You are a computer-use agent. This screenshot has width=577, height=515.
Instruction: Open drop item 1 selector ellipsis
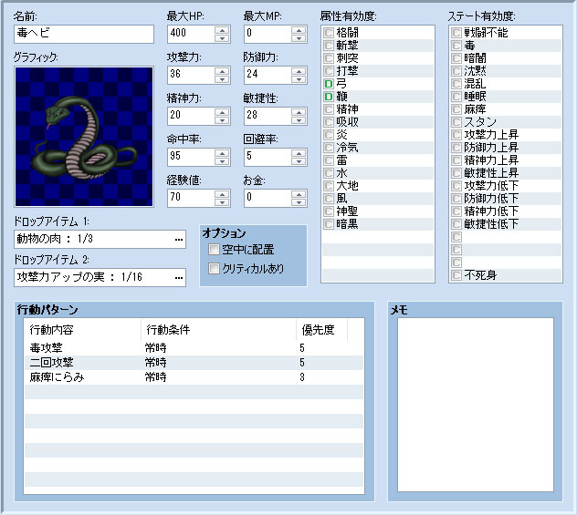178,239
